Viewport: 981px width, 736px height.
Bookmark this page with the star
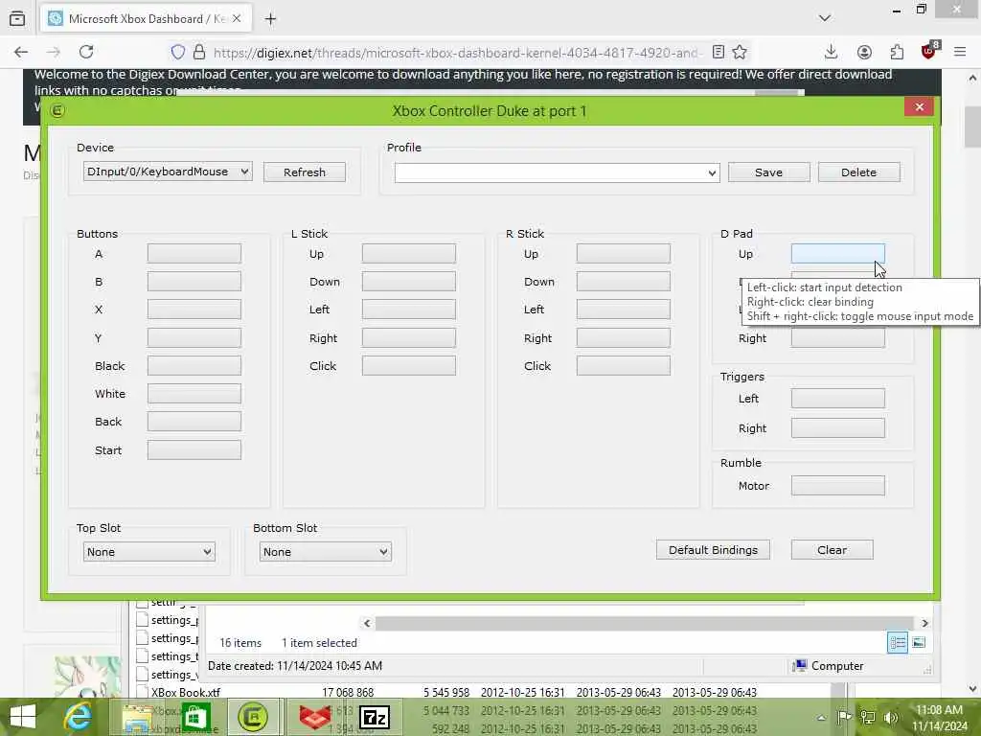[740, 52]
